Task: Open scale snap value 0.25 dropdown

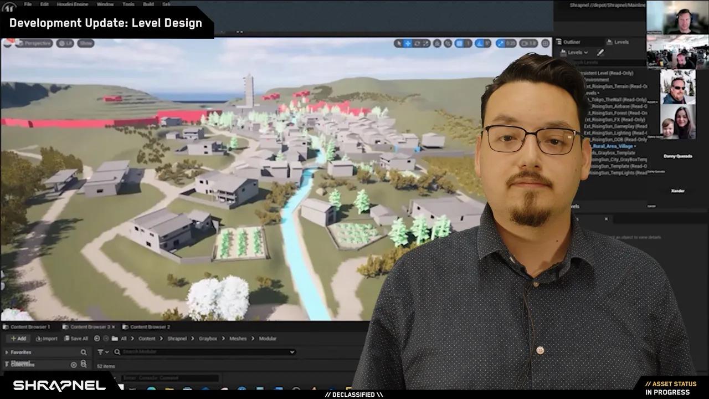Action: (511, 43)
